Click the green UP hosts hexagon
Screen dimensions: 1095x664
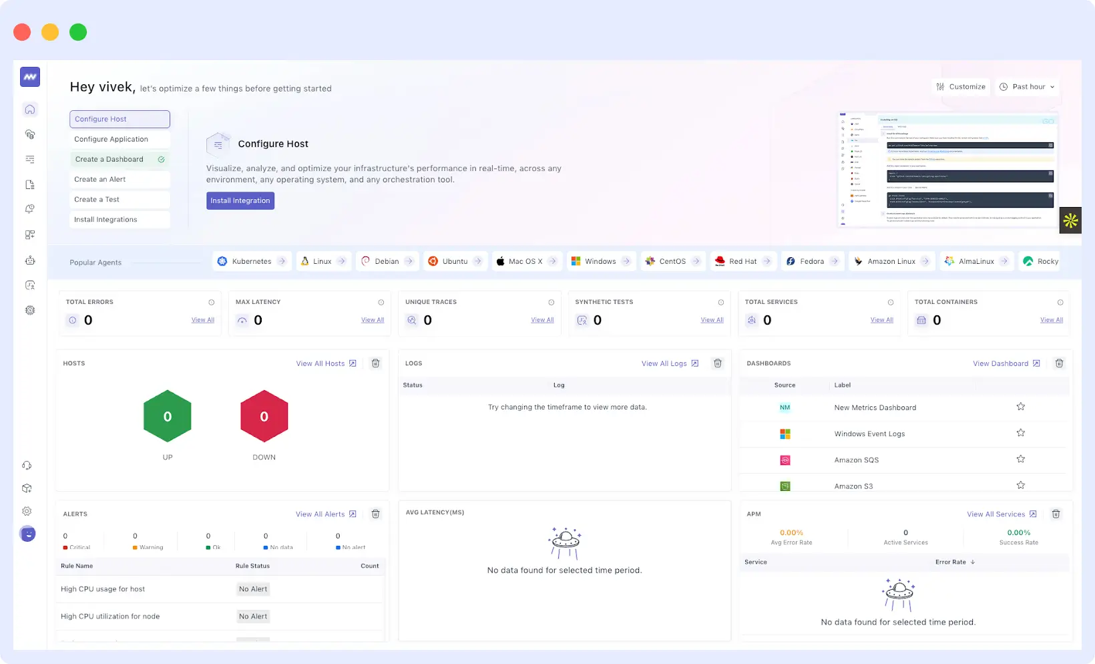pos(168,416)
